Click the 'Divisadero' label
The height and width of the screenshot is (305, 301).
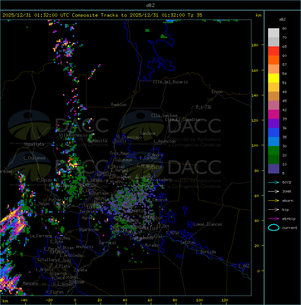pyautogui.click(x=161, y=180)
